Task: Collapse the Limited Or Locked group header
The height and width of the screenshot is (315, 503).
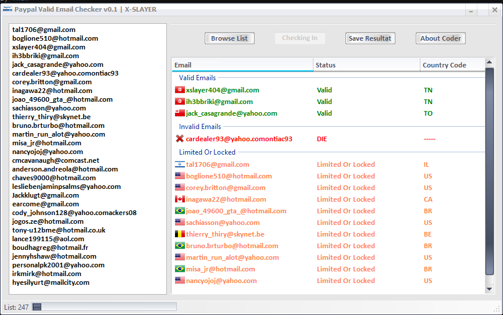Action: click(207, 152)
